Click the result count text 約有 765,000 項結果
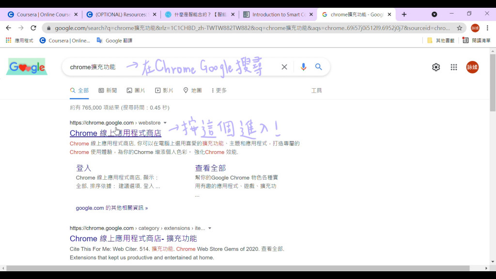The image size is (496, 279). (95, 108)
